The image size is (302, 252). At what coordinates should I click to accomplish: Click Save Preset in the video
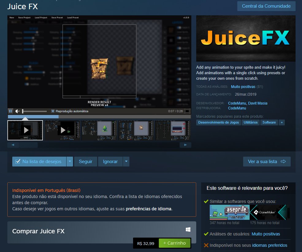pos(57,17)
